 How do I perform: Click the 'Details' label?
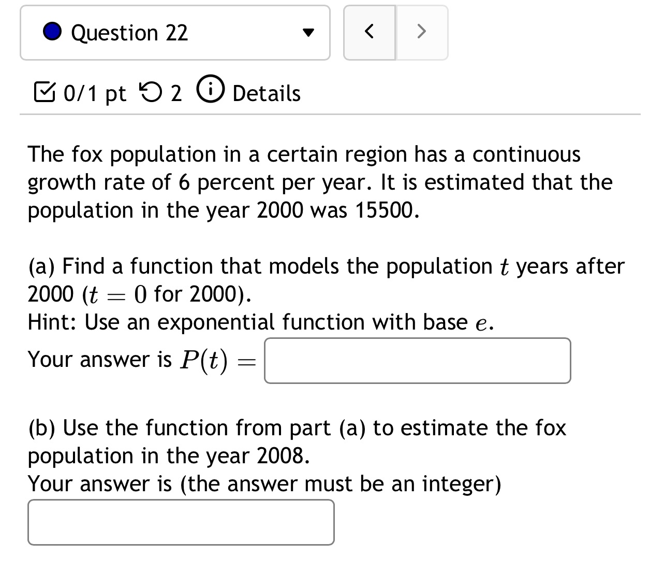(265, 93)
